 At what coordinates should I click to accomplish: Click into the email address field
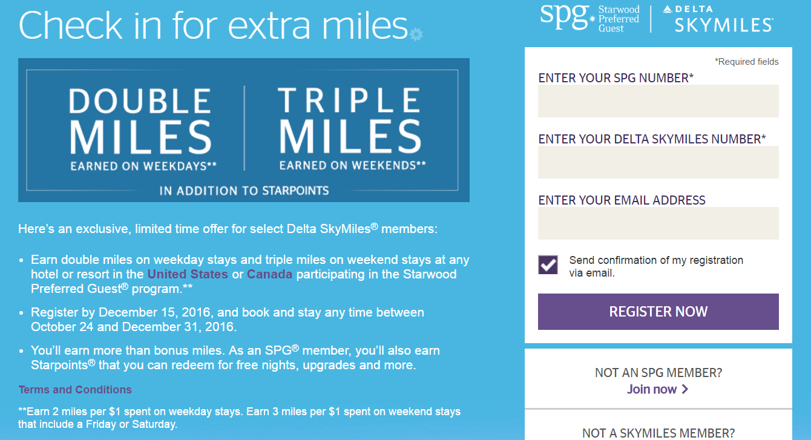(x=658, y=223)
